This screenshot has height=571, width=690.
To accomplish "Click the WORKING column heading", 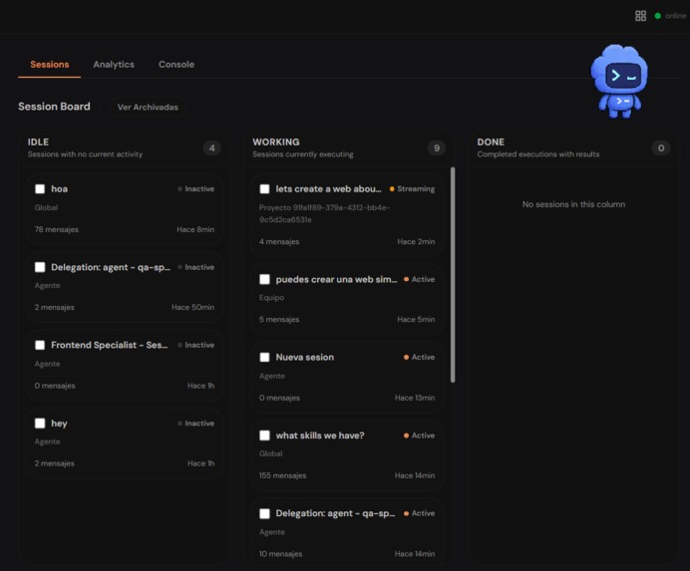I will tap(276, 143).
